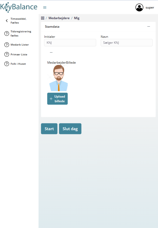This screenshot has height=228, width=158.
Task: Open the super user avatar icon
Action: coord(139,8)
